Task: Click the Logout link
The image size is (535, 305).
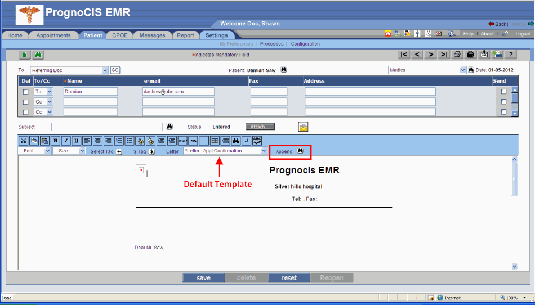Action: click(523, 34)
